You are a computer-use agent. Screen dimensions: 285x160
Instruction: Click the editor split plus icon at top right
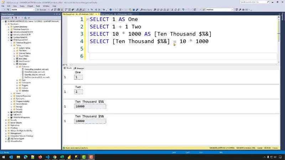click(279, 17)
